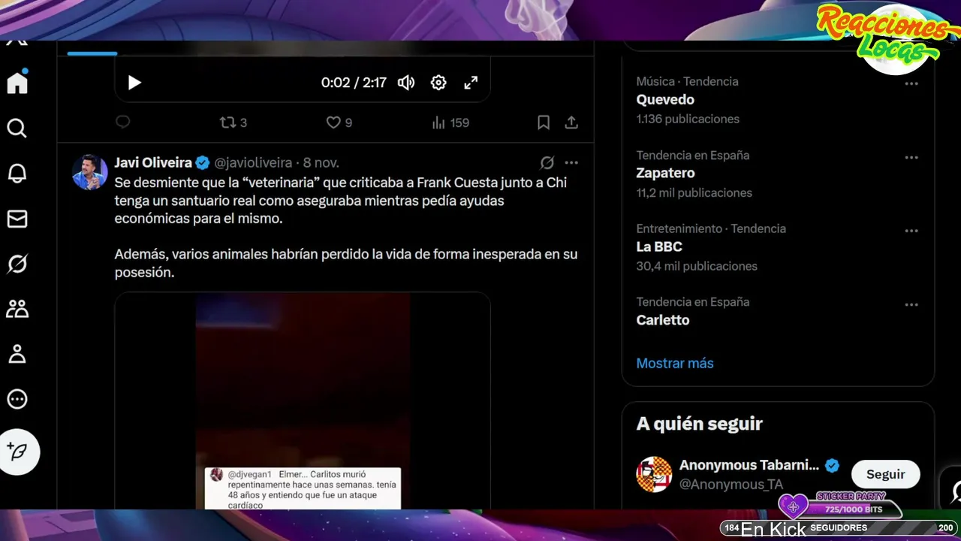The width and height of the screenshot is (961, 541).
Task: Mute the video volume speaker icon
Action: click(406, 83)
